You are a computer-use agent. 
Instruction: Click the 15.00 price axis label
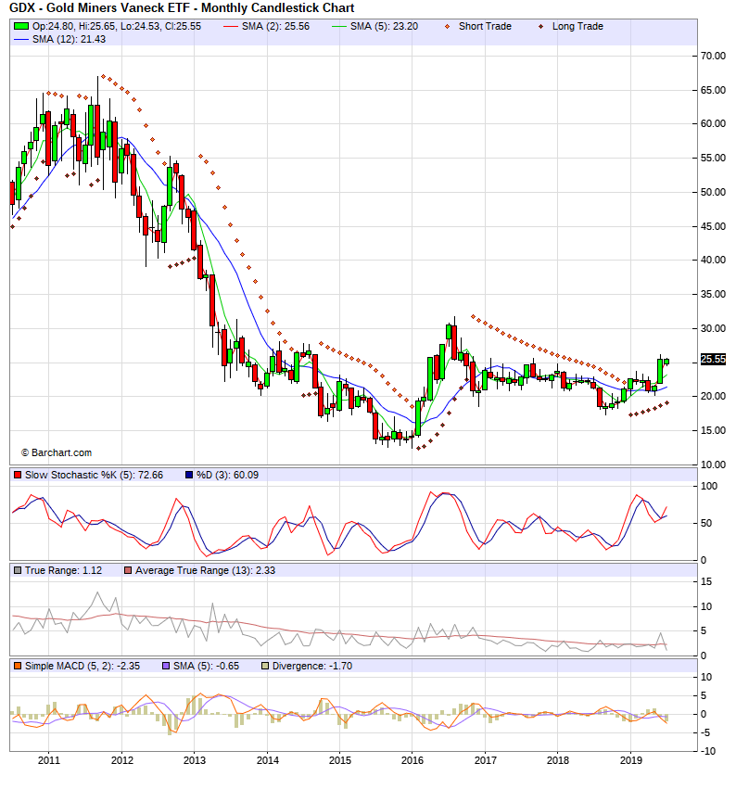[x=714, y=431]
